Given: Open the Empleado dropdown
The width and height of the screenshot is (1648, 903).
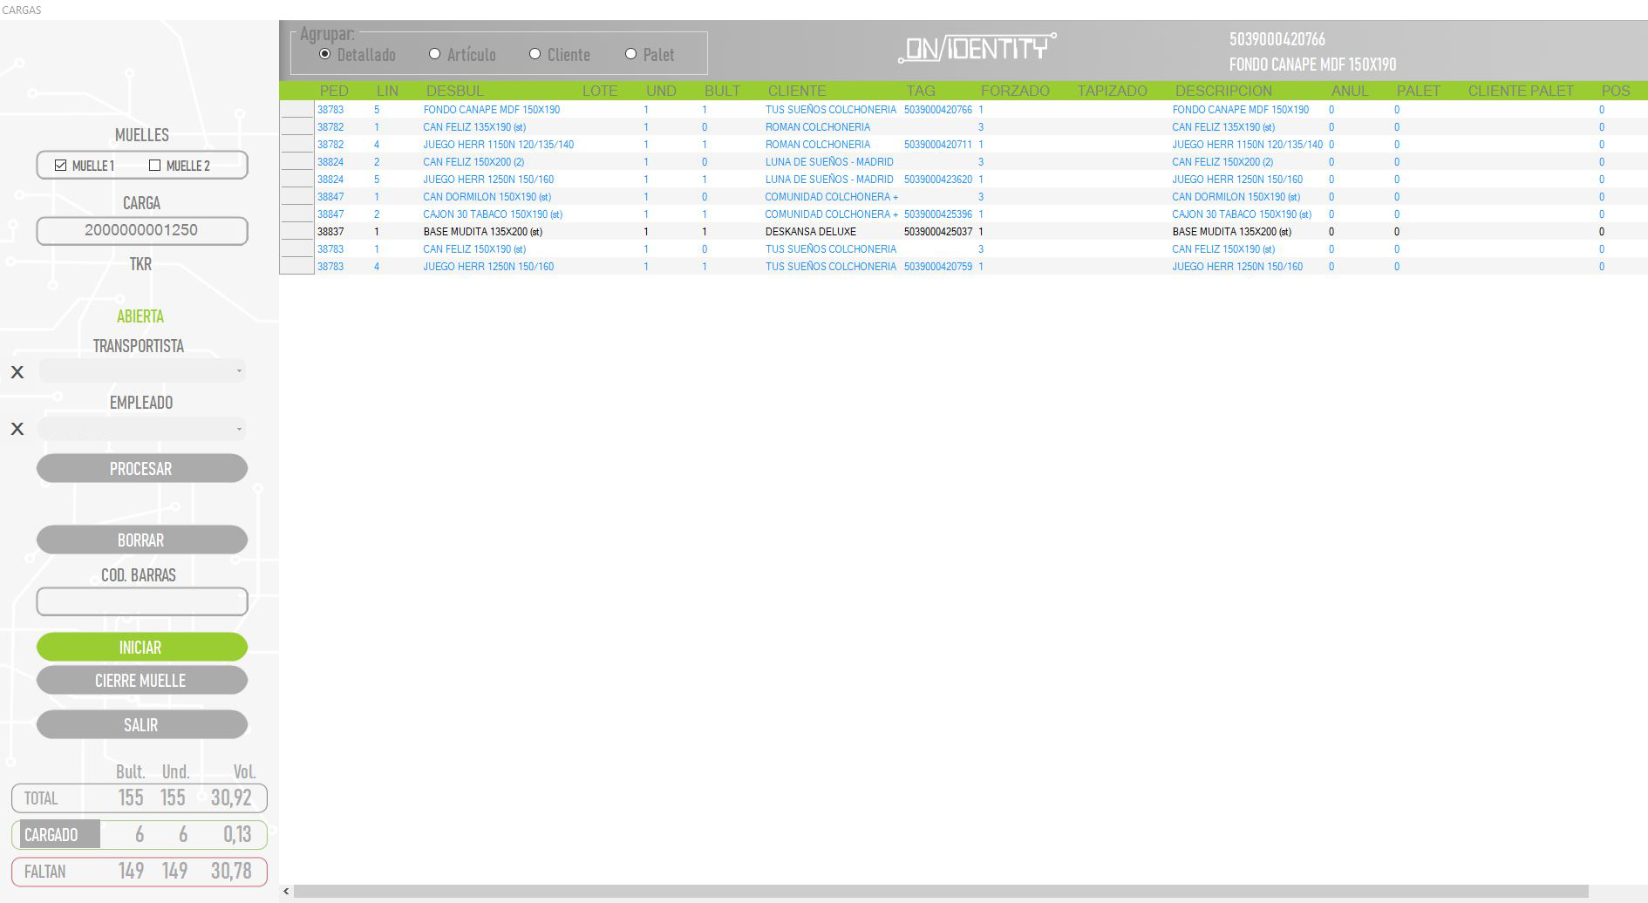Looking at the screenshot, I should (x=142, y=429).
